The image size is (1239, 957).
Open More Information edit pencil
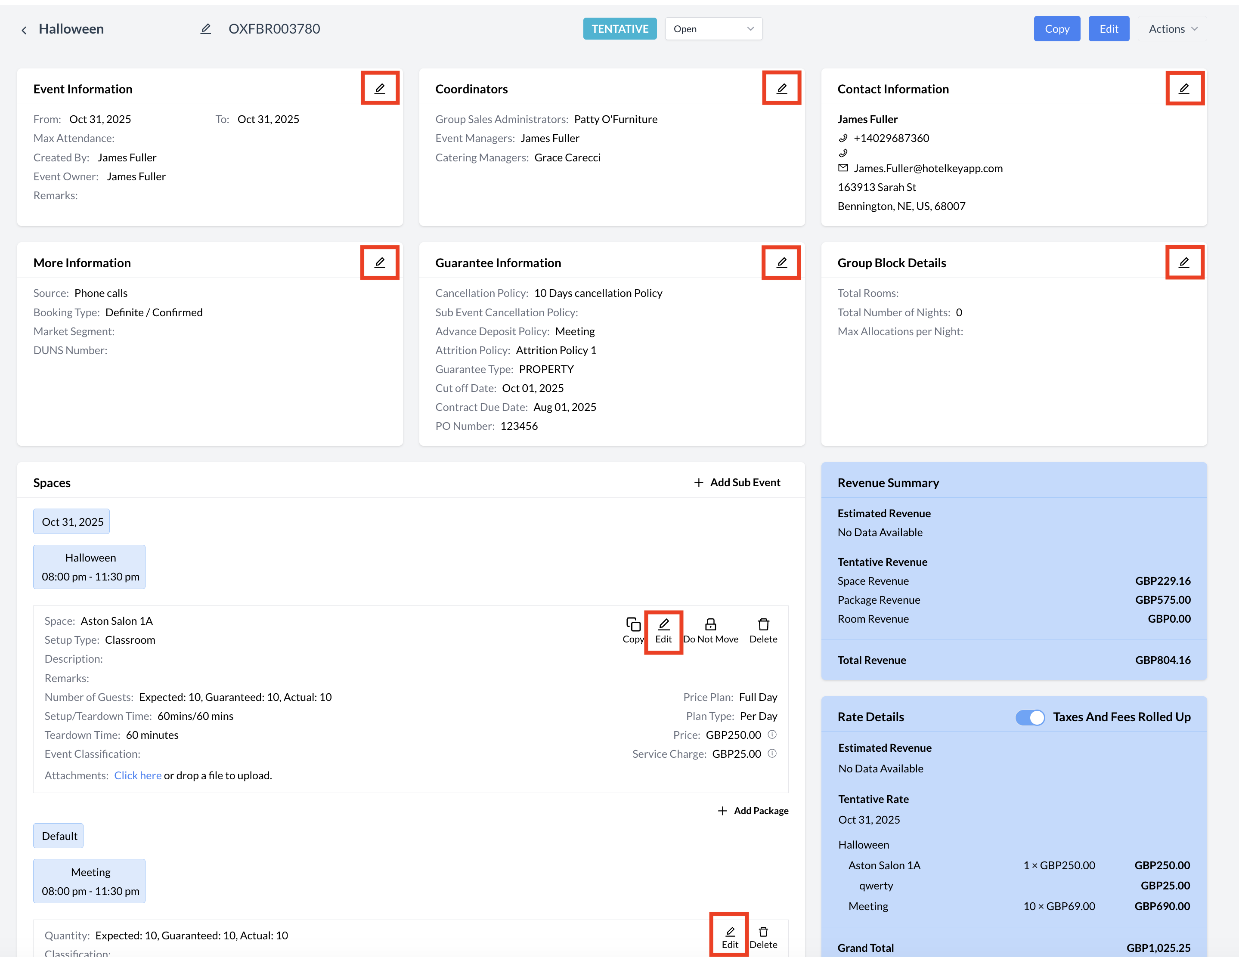[x=380, y=262]
